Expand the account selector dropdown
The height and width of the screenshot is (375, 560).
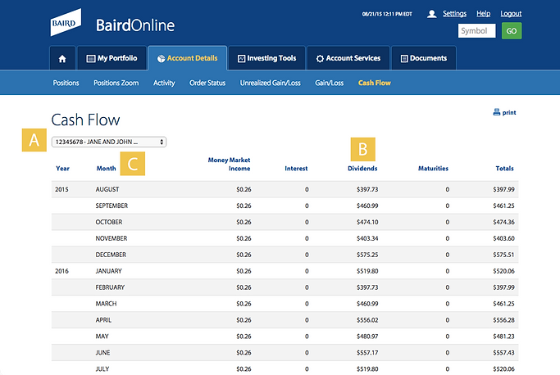point(109,142)
